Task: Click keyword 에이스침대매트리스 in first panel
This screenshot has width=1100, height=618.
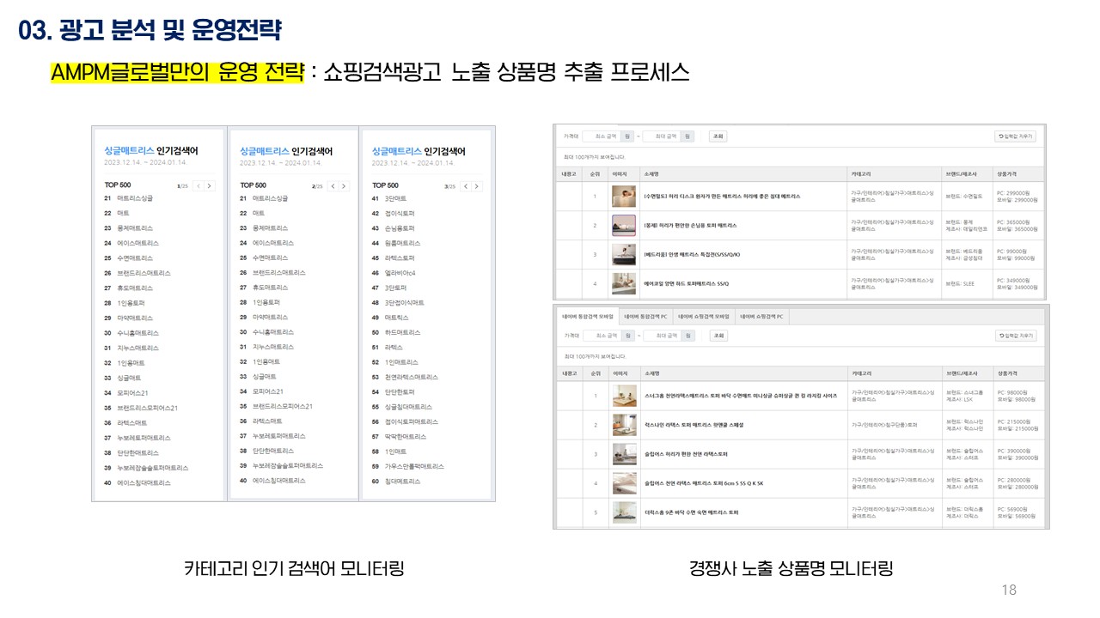Action: pyautogui.click(x=144, y=482)
